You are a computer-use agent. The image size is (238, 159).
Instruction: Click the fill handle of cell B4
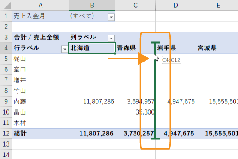click(115, 53)
